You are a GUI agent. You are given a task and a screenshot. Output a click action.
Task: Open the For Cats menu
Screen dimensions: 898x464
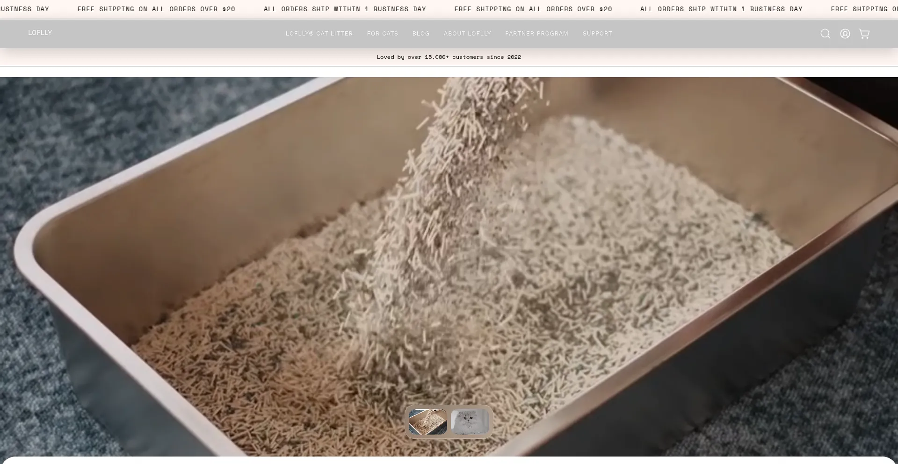[x=383, y=34]
